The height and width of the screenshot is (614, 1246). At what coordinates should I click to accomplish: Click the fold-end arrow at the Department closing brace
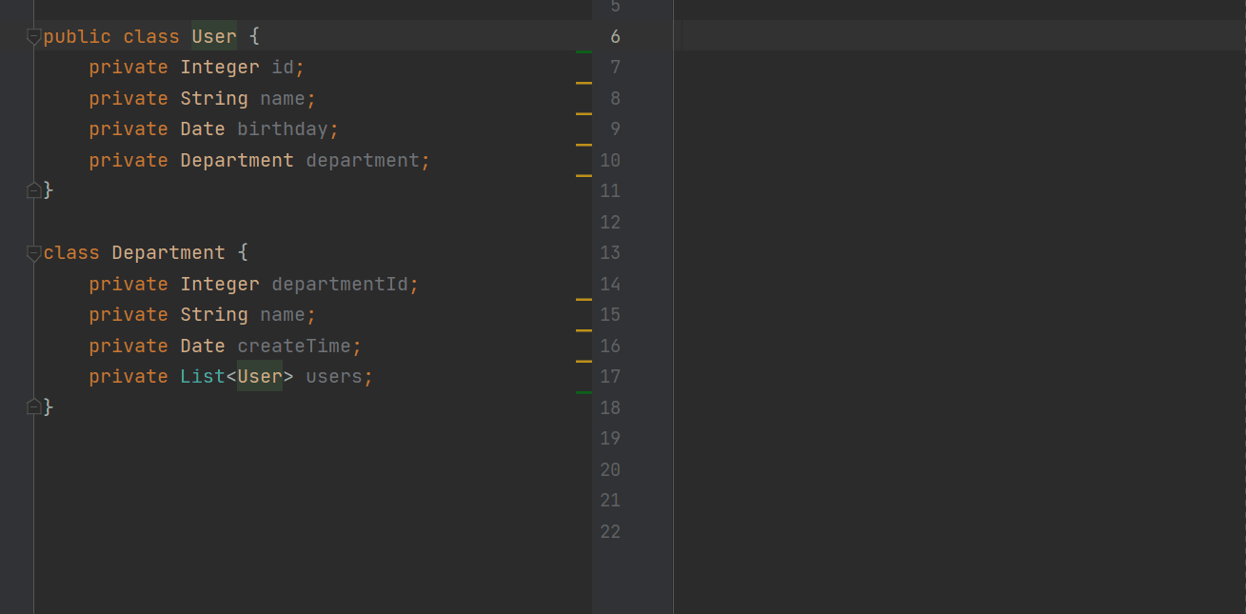click(33, 406)
